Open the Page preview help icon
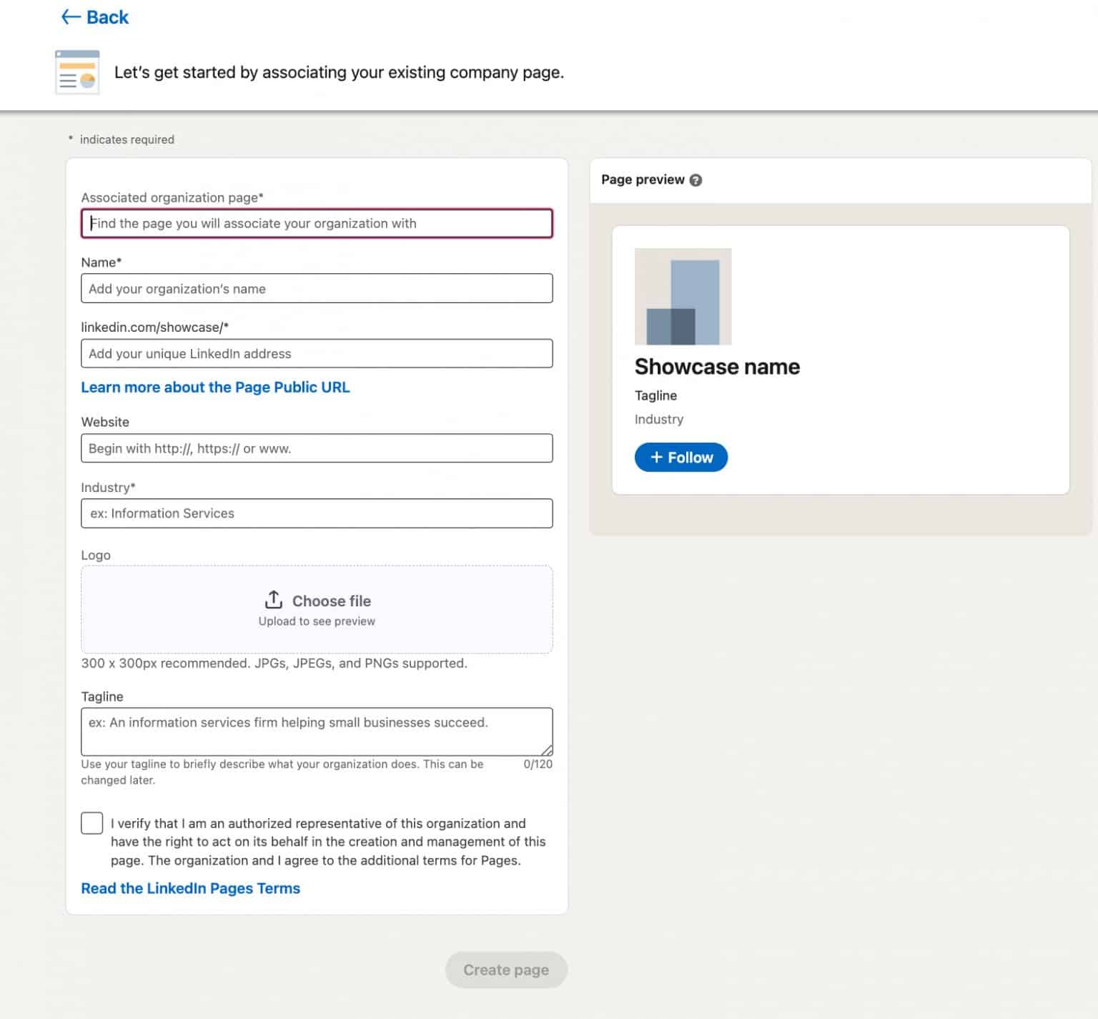Screen dimensions: 1098x1019 pyautogui.click(x=696, y=180)
